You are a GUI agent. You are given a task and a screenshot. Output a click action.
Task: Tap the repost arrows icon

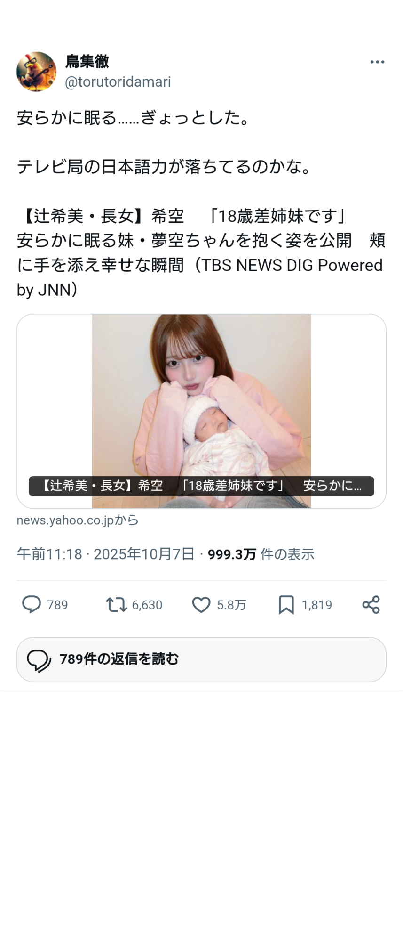116,604
